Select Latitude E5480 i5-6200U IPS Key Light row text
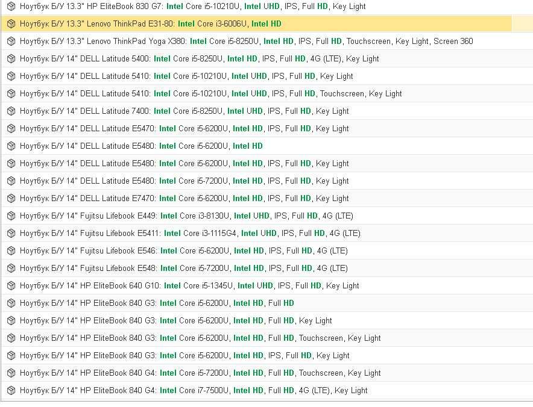533x407 pixels. [x=184, y=164]
